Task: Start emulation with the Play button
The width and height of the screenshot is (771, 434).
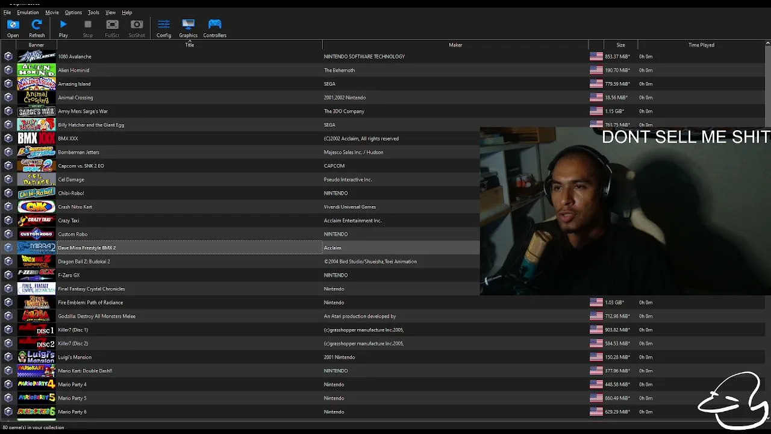Action: [x=63, y=28]
